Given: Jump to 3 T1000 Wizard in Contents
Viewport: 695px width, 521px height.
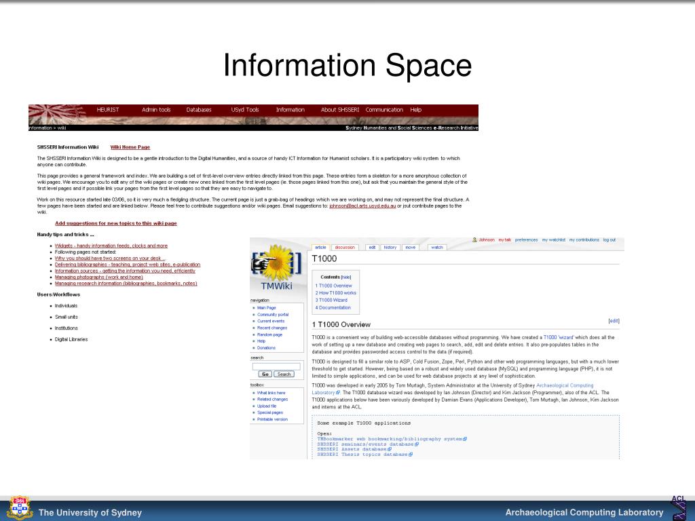Looking at the screenshot, I should (x=331, y=300).
